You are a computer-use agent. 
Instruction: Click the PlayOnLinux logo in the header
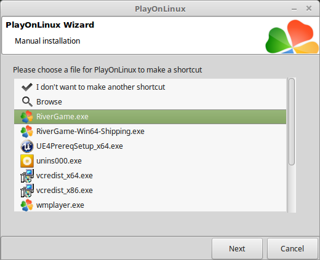pos(292,37)
